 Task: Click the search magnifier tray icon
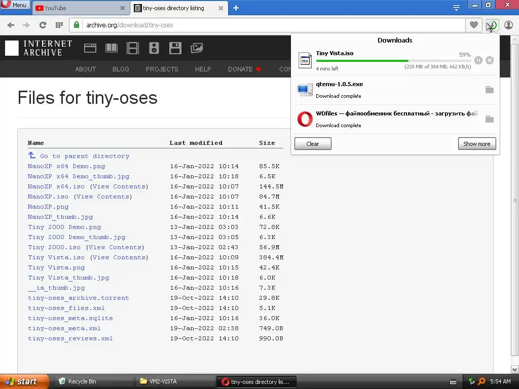pyautogui.click(x=481, y=381)
